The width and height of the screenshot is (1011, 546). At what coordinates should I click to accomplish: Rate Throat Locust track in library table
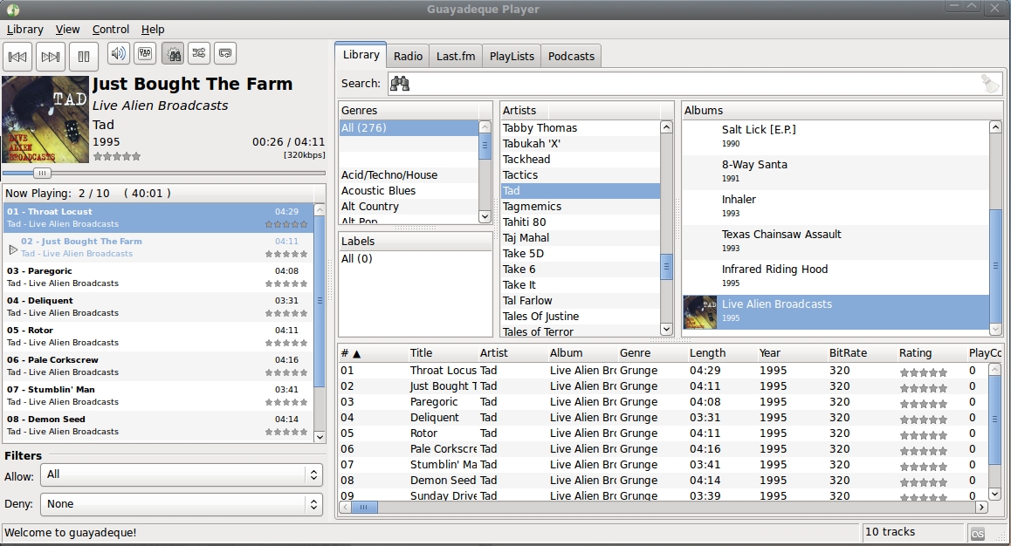point(924,372)
